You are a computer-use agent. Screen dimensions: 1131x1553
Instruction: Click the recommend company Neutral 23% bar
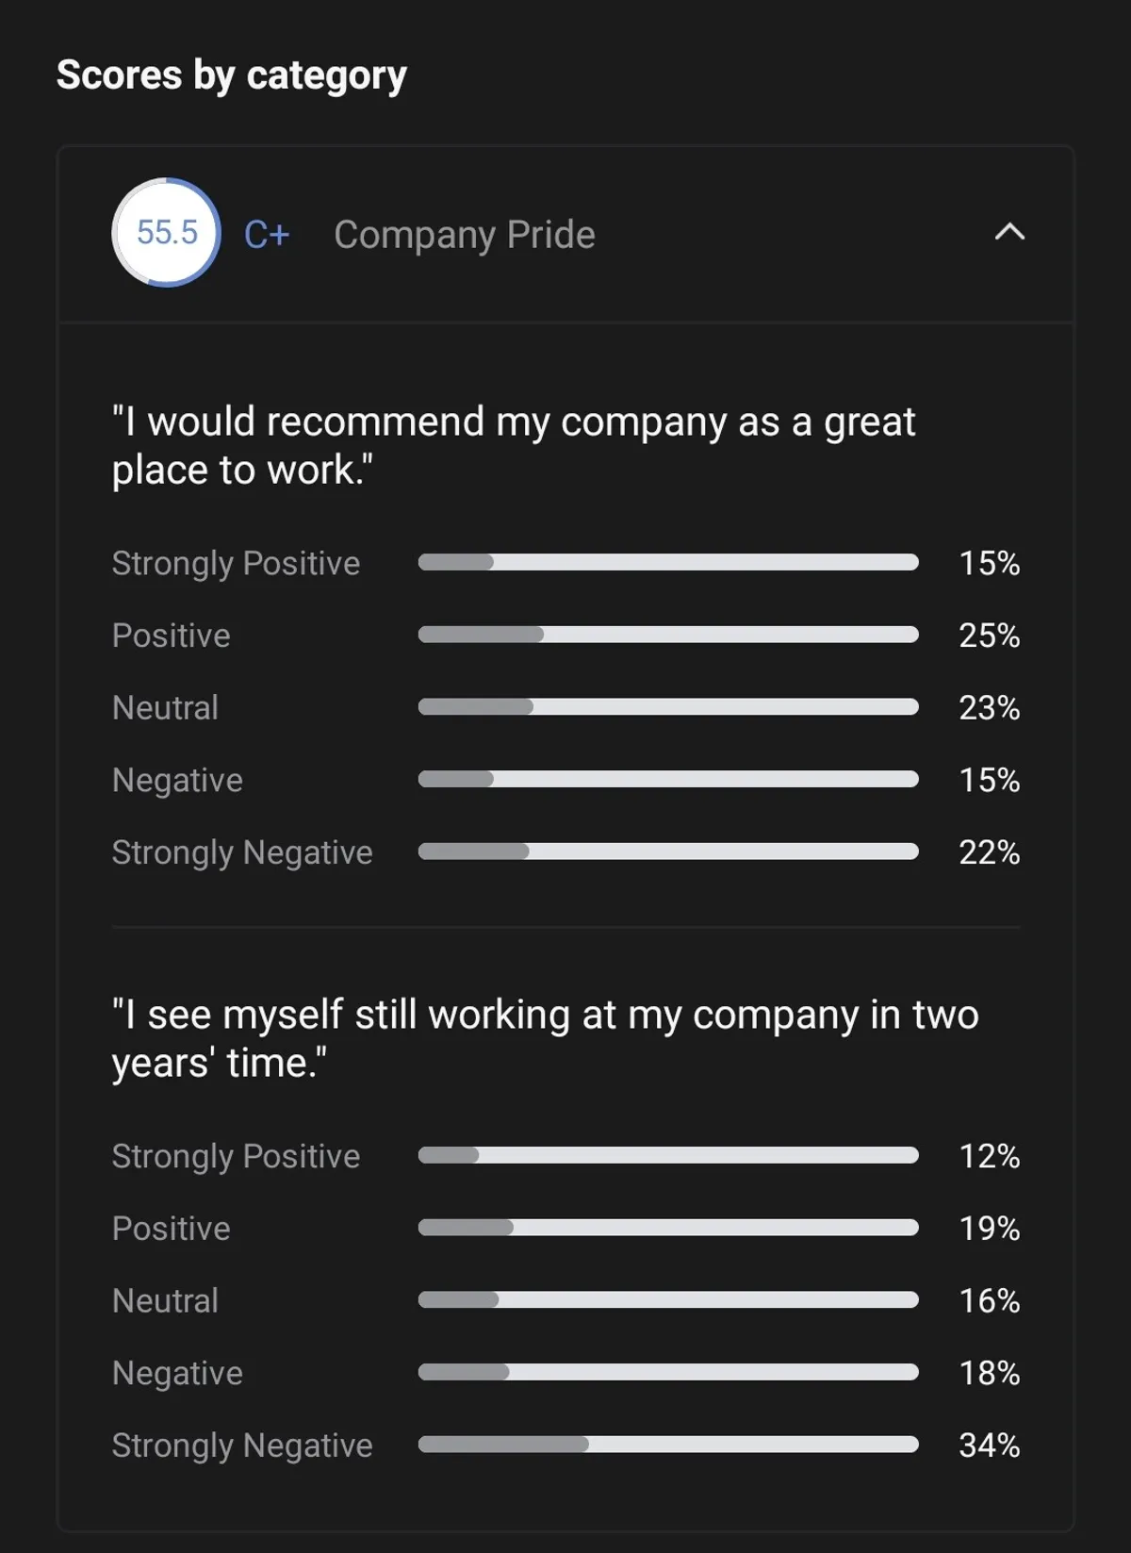(668, 707)
